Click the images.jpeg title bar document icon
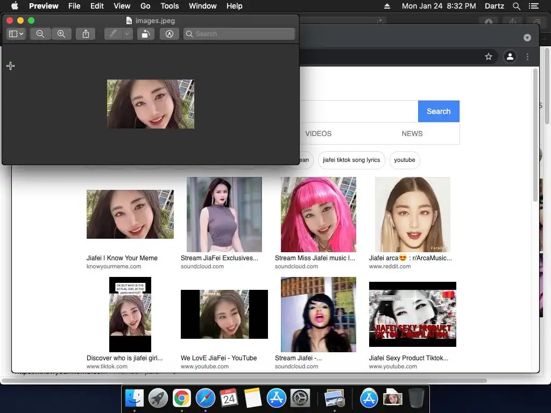551x413 pixels. click(x=129, y=21)
